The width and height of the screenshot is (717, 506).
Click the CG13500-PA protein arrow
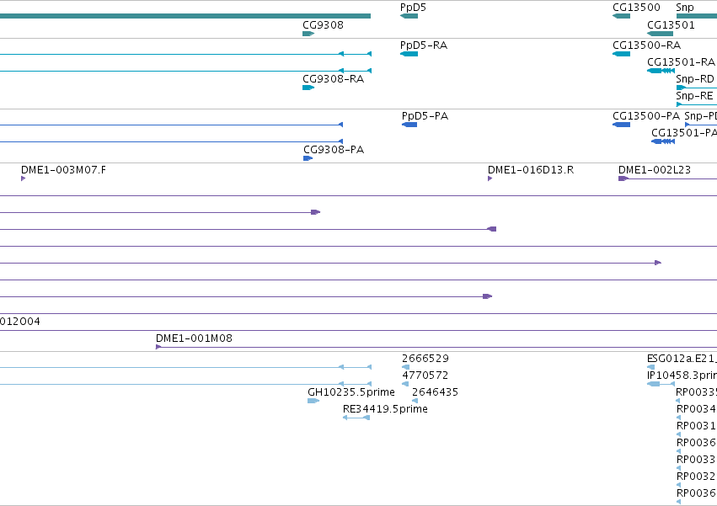coord(621,125)
